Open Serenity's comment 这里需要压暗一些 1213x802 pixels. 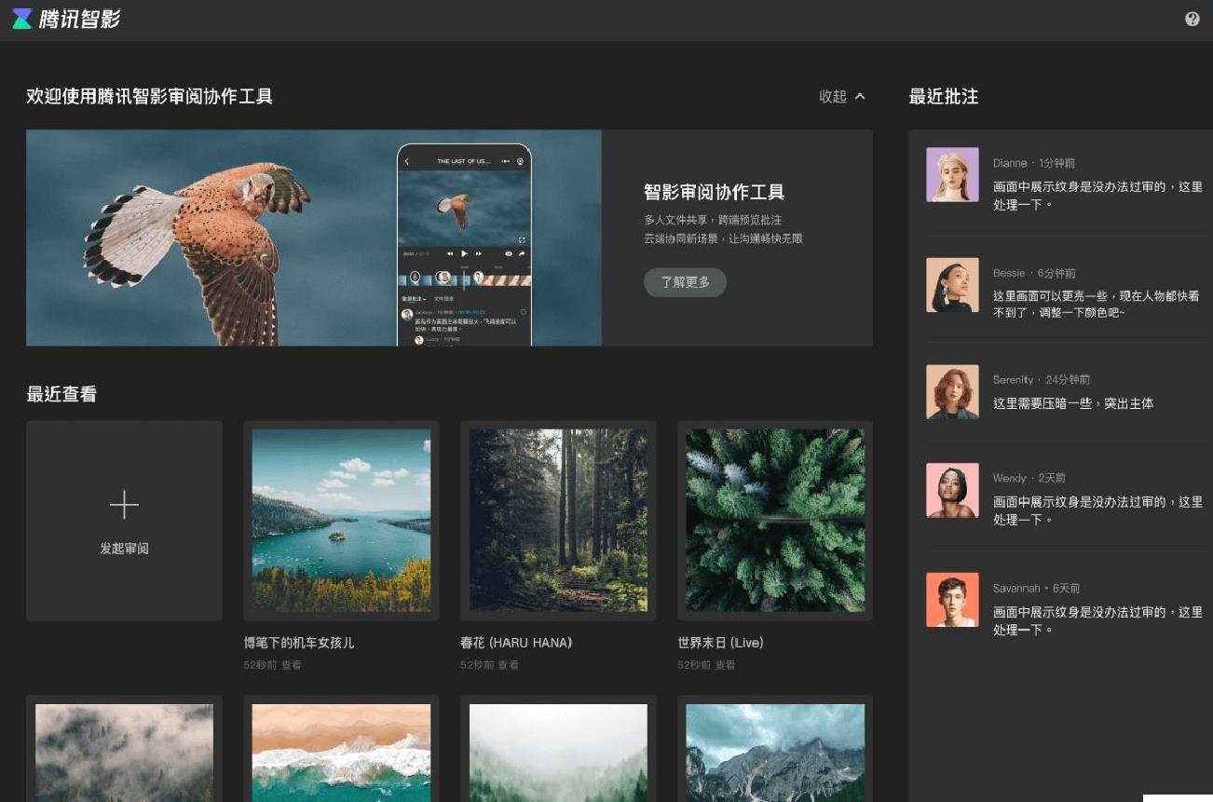[x=1073, y=403]
